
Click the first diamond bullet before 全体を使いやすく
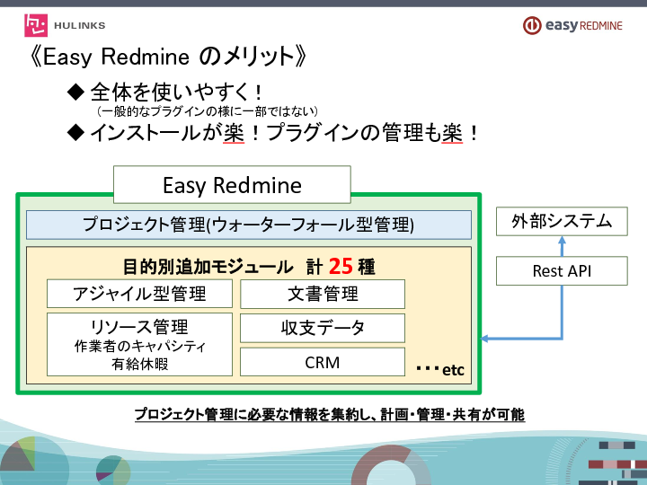[x=75, y=92]
